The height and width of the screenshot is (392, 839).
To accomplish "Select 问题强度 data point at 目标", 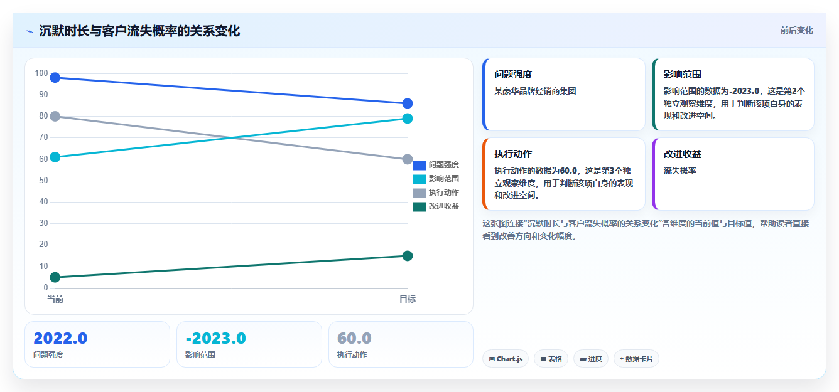I will [408, 103].
